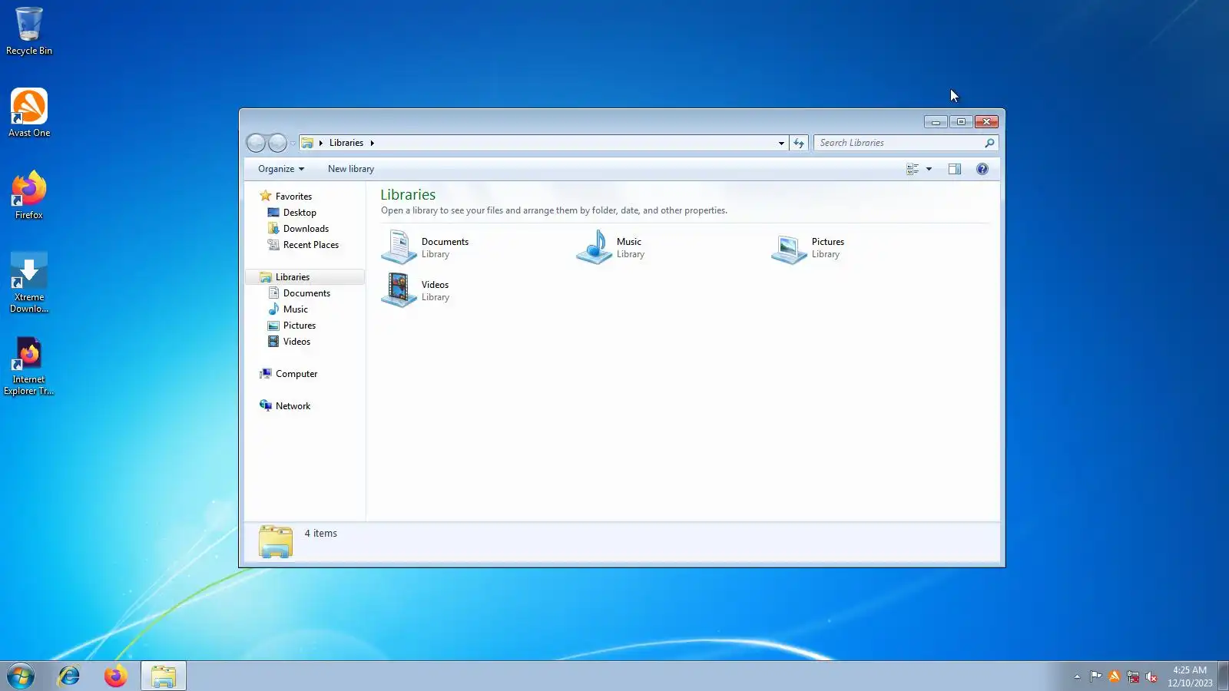Image resolution: width=1229 pixels, height=691 pixels.
Task: Select Libraries node in navigation pane
Action: coord(293,277)
